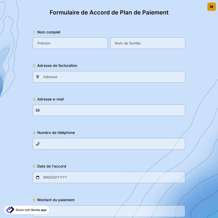
Task: Click the Formulaire de Accord form title
Action: [109, 12]
